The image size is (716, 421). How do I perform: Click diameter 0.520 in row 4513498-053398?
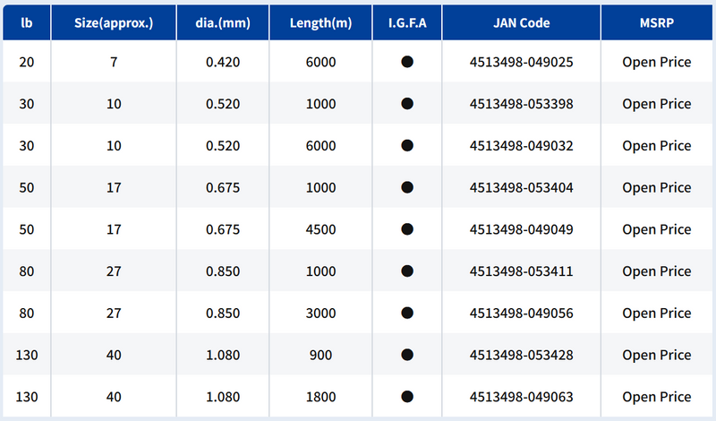pyautogui.click(x=223, y=104)
